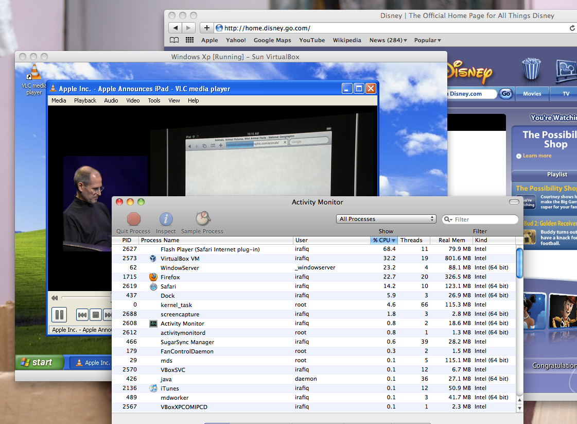The image size is (577, 424).
Task: Jump to previous track in VLC
Action: 82,315
